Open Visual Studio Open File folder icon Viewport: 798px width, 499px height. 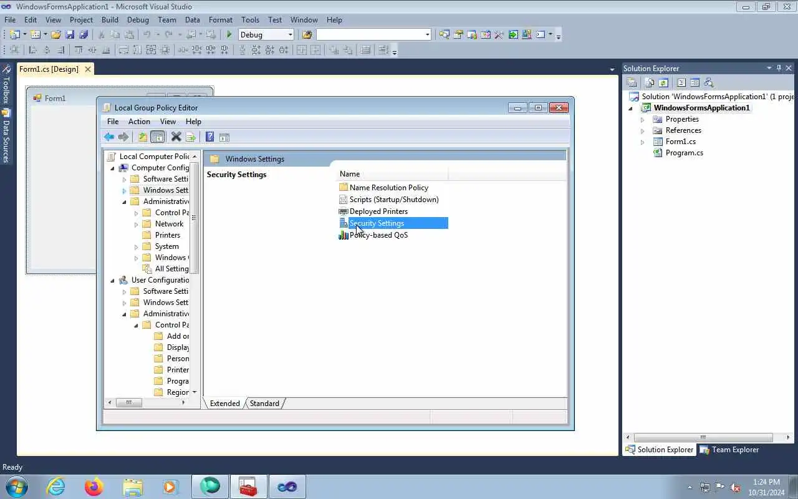point(56,35)
